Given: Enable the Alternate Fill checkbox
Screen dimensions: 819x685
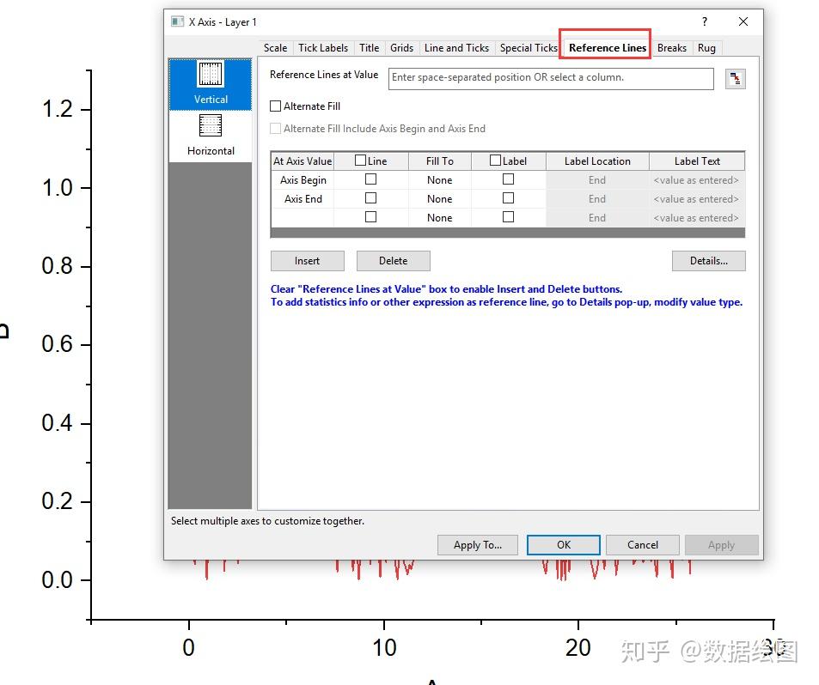Looking at the screenshot, I should click(276, 106).
